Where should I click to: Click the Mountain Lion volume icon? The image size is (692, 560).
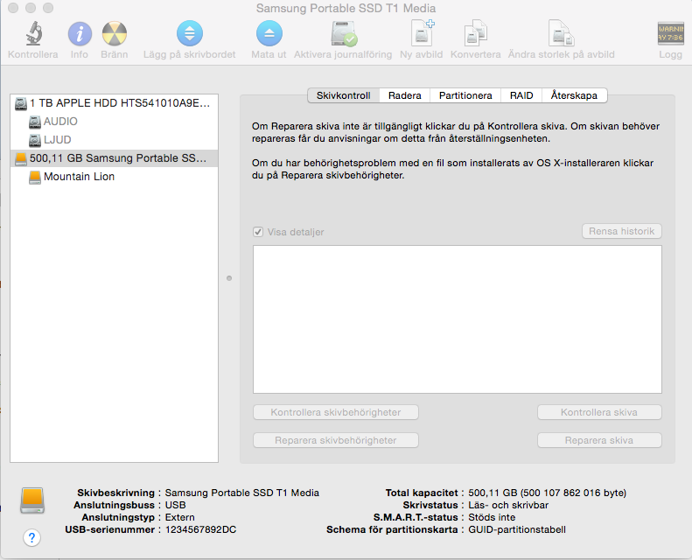click(x=35, y=177)
